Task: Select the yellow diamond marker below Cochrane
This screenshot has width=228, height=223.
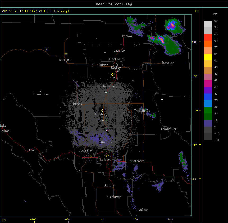Action: 90,156
